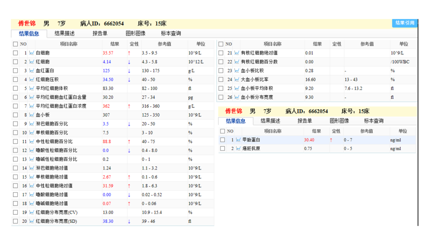The image size is (435, 245).
Task: Click chart icon for 有核红细胞绝对值
Action: pyautogui.click(x=237, y=53)
